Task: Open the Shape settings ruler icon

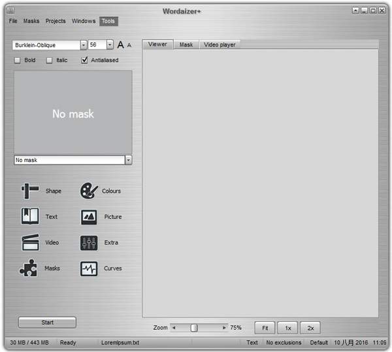Action: point(30,191)
